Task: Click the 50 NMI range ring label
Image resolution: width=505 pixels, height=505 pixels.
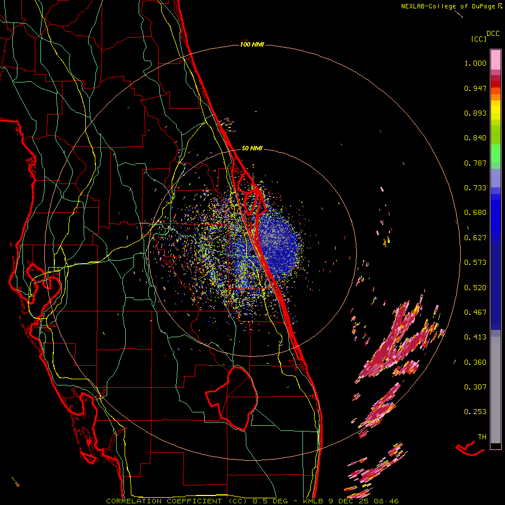Action: tap(252, 148)
